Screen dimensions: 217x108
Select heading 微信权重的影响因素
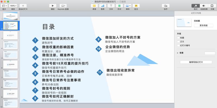58,47
